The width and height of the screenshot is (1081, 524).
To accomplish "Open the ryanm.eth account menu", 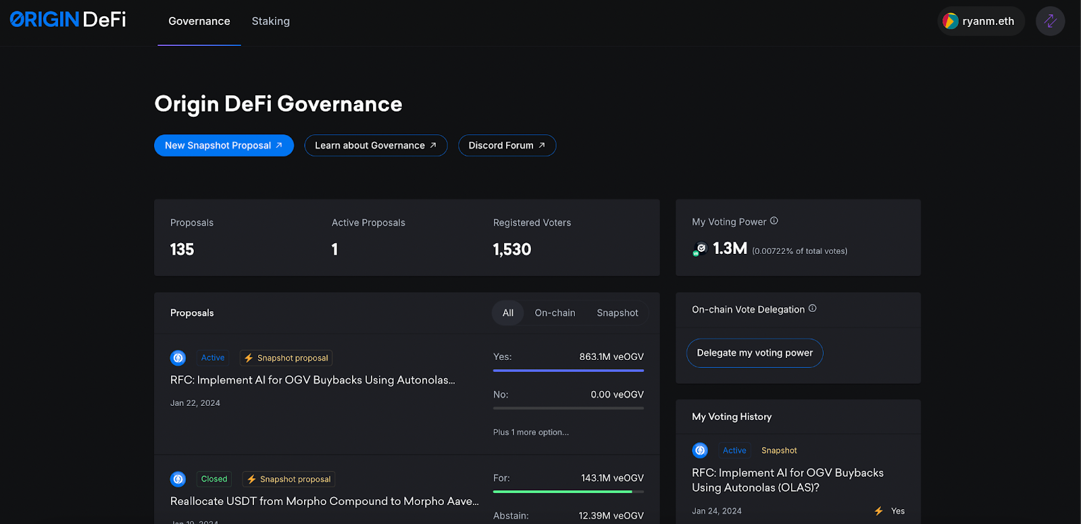I will [x=981, y=21].
